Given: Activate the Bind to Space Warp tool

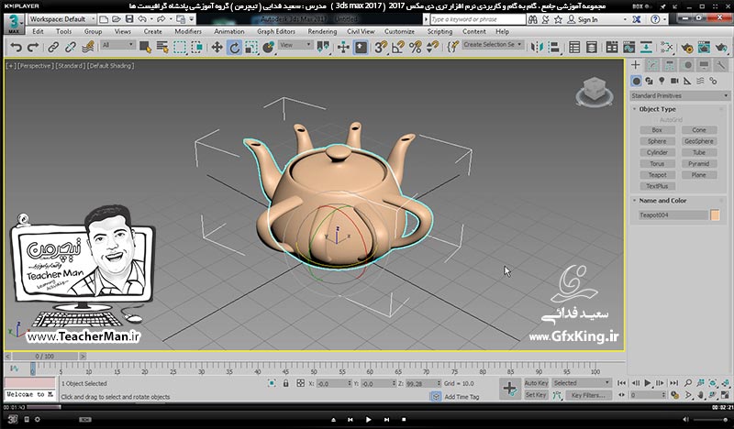Looking at the screenshot, I should coord(88,48).
